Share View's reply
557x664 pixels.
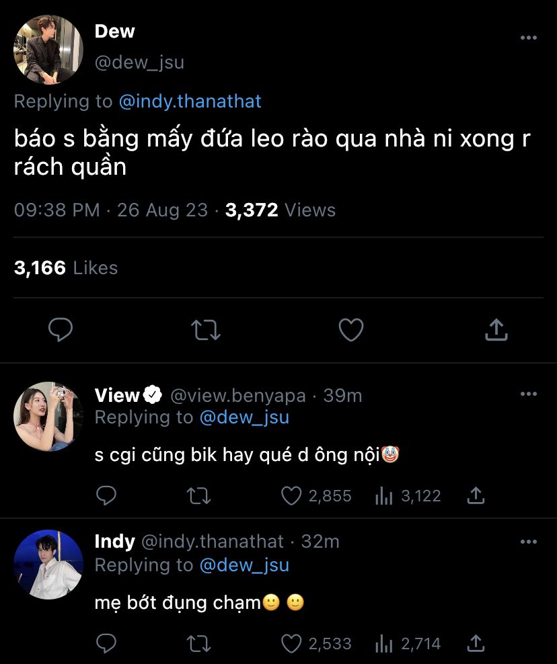476,496
